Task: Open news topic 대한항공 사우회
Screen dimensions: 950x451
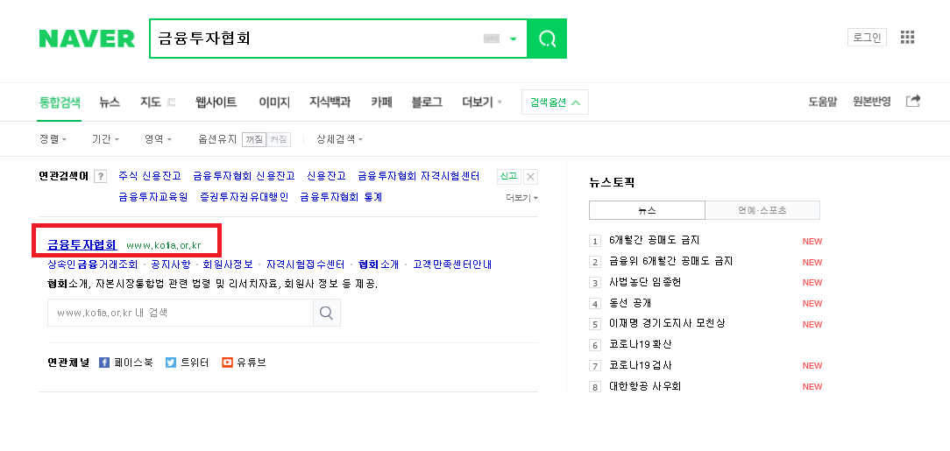Action: tap(645, 385)
